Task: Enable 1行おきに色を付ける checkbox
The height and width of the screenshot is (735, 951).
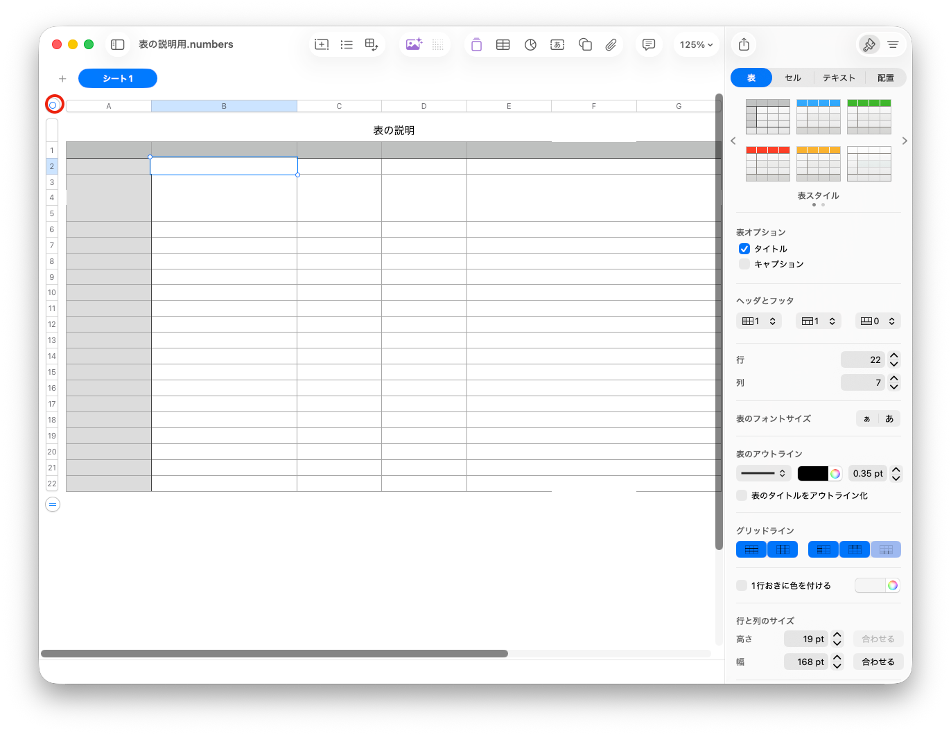Action: click(x=742, y=585)
